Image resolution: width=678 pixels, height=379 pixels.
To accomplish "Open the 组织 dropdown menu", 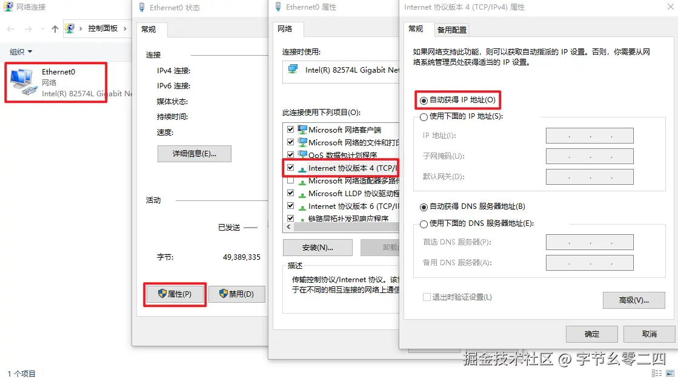I will (x=21, y=52).
